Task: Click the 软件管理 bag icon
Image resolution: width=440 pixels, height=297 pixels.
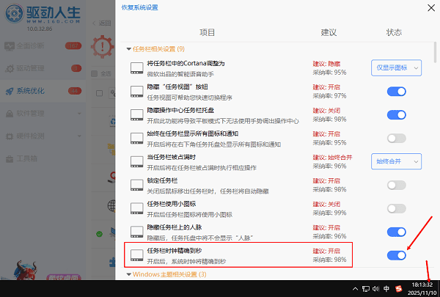Action: 10,114
